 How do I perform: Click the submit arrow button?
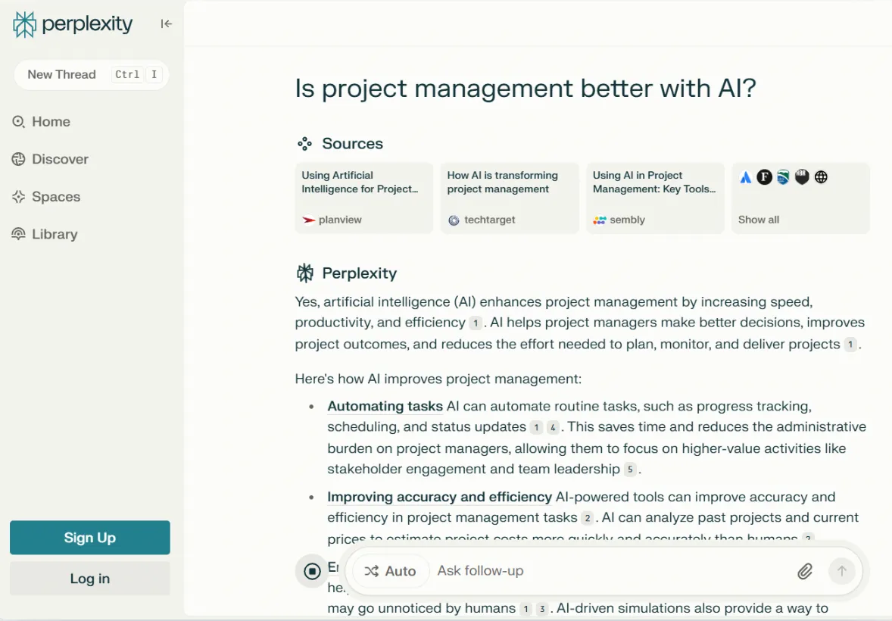click(842, 571)
